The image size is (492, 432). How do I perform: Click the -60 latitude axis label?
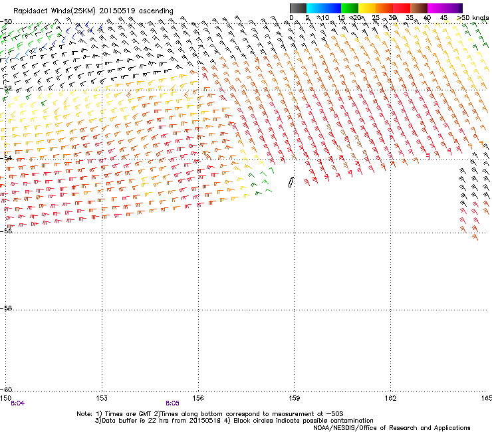click(7, 389)
